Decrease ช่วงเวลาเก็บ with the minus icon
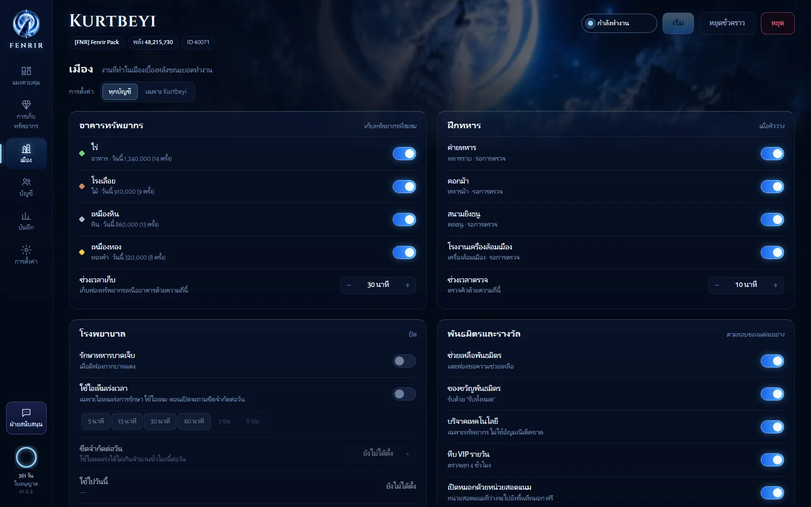 [x=349, y=285]
